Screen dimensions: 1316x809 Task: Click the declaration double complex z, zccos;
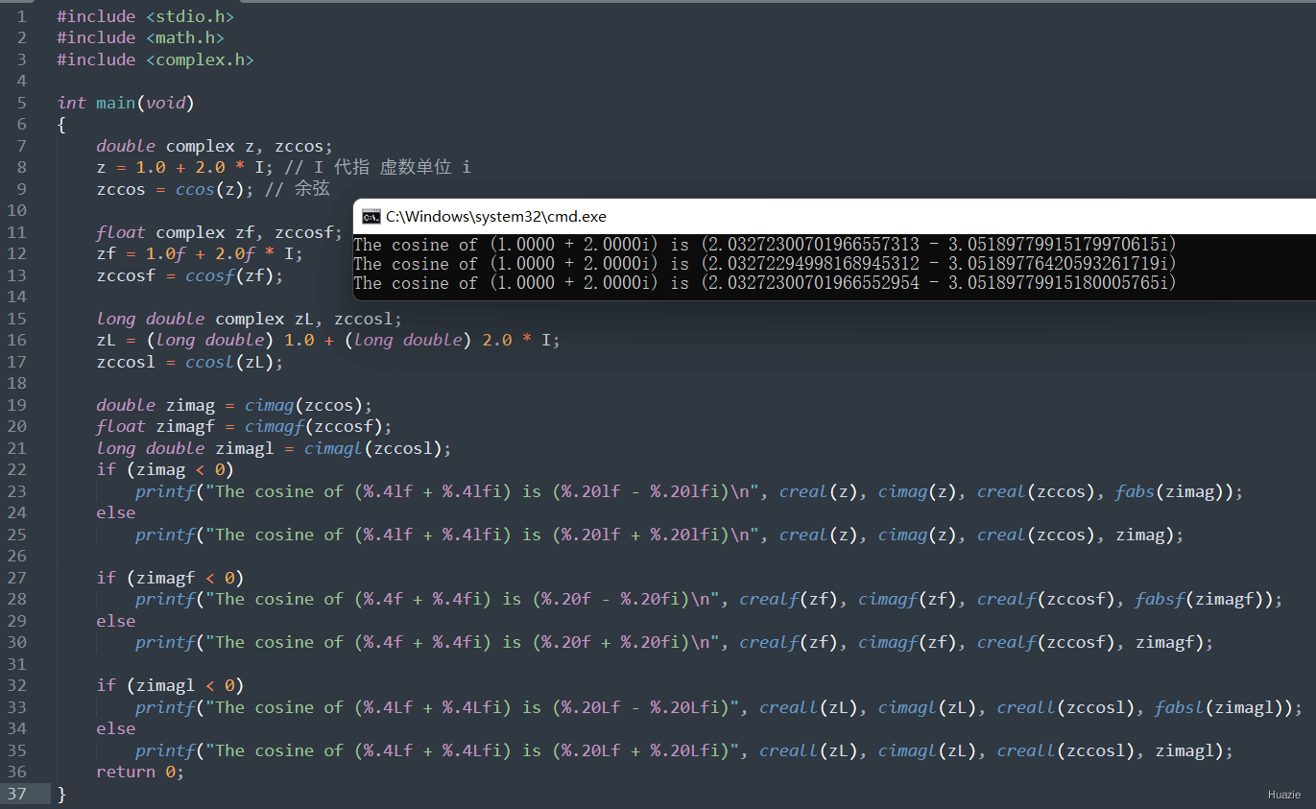214,146
